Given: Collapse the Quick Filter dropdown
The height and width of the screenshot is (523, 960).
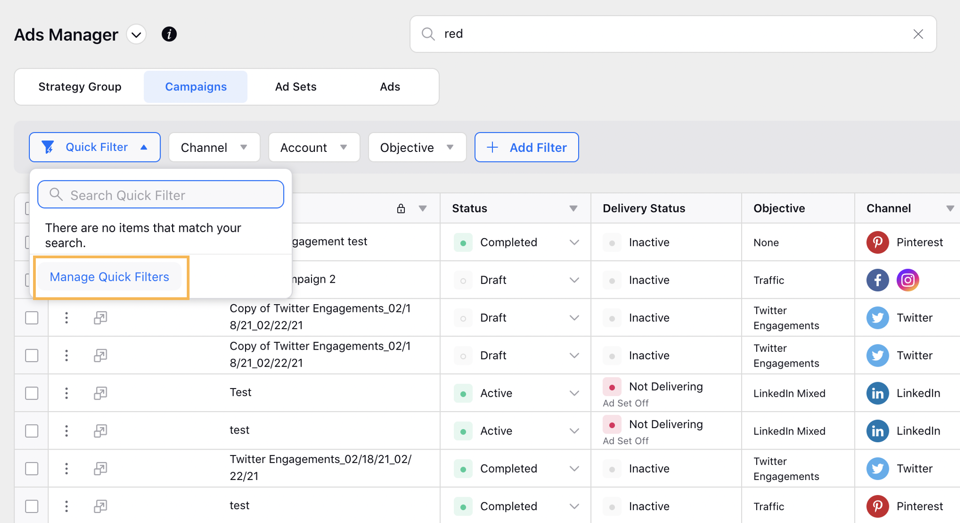Looking at the screenshot, I should click(95, 147).
